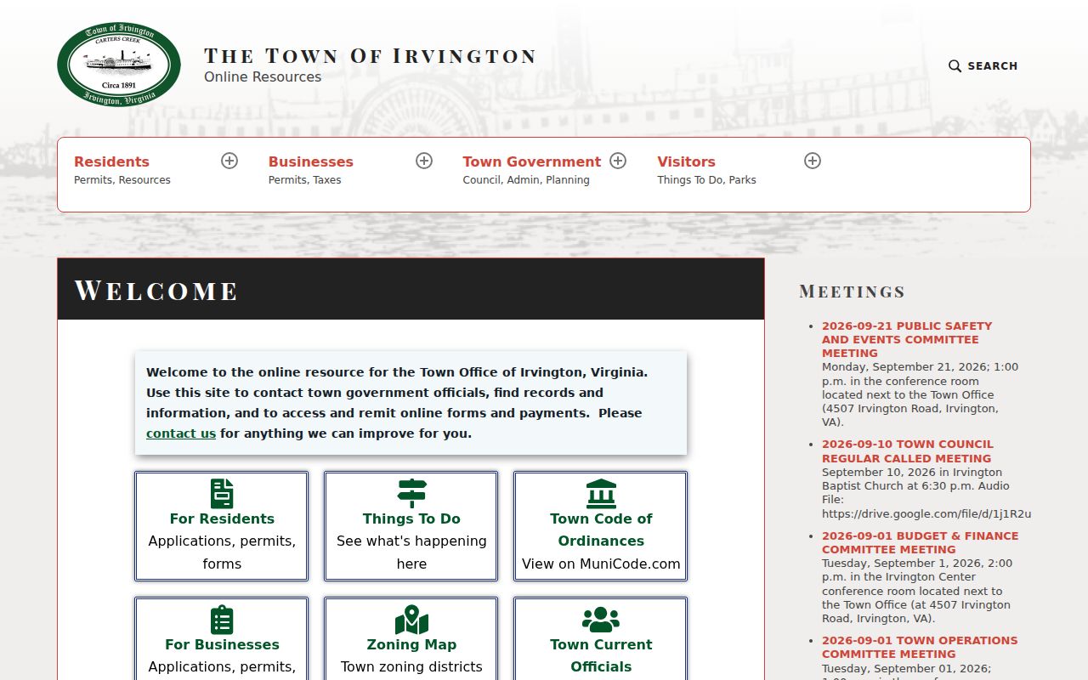Open the For Businesses card title
This screenshot has width=1088, height=680.
[x=222, y=644]
